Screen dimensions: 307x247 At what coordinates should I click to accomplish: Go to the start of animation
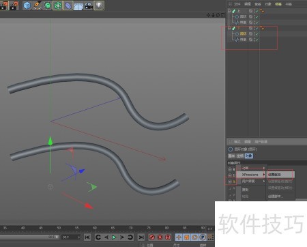87,237
